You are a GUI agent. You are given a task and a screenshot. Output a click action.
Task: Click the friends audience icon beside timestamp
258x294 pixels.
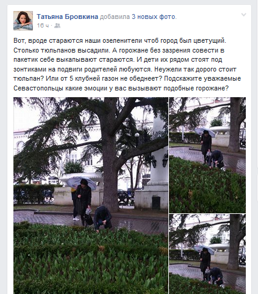57,26
